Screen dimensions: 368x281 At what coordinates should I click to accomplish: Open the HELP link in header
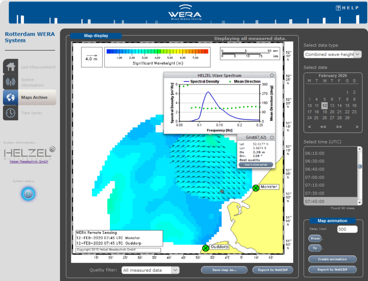347,8
